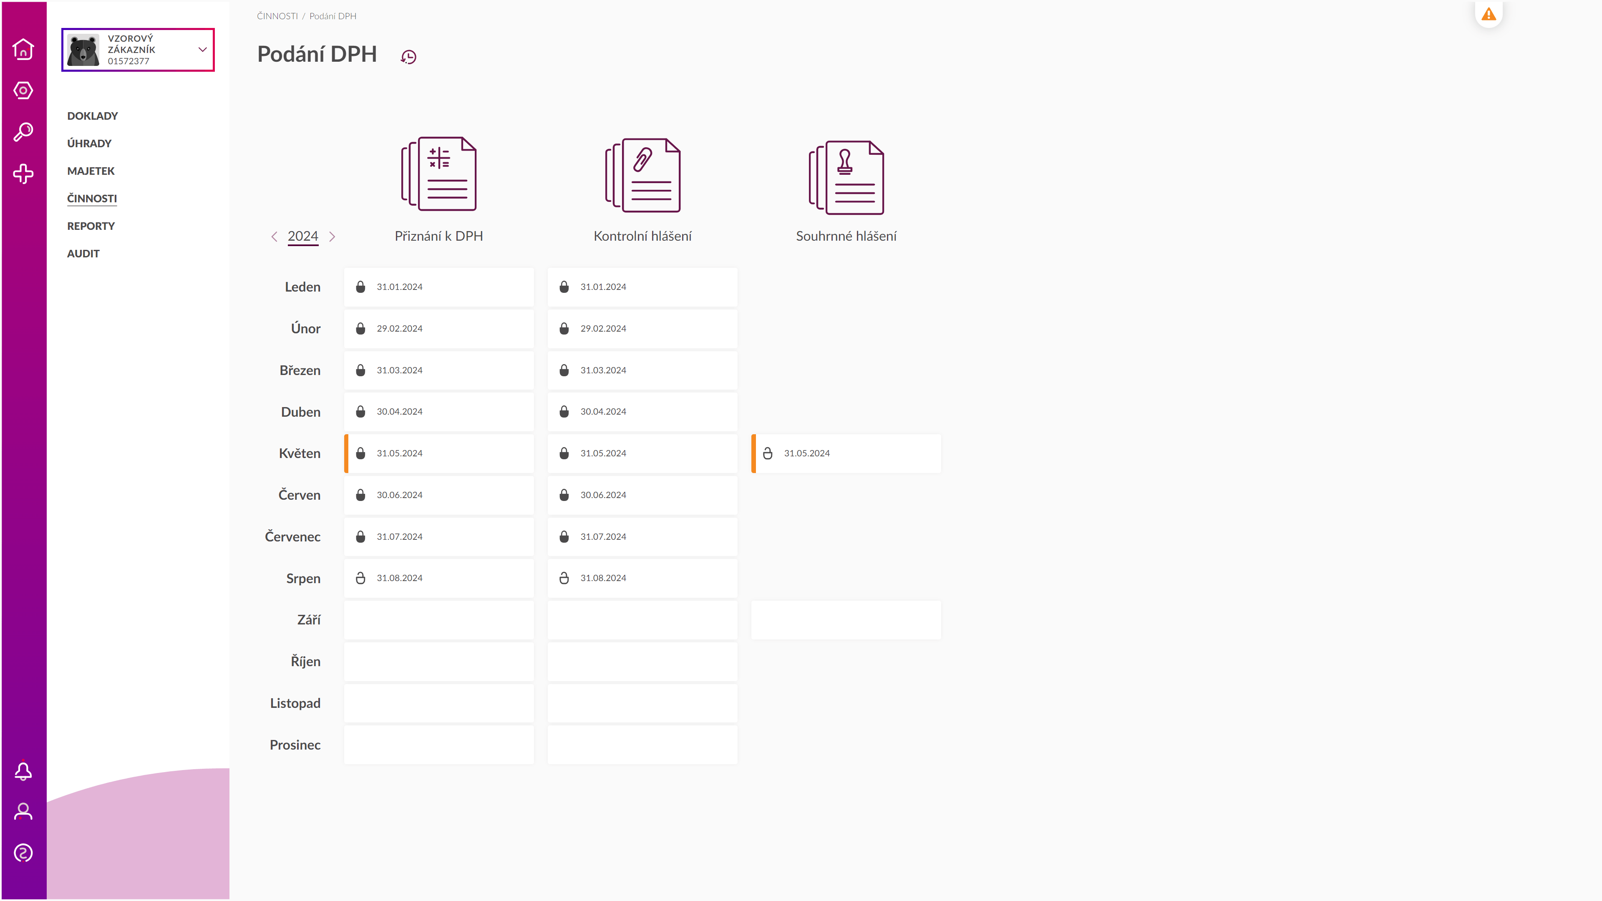Screen dimensions: 1602x901
Task: Click the Souhrnné hlášení stamp document icon
Action: click(846, 177)
